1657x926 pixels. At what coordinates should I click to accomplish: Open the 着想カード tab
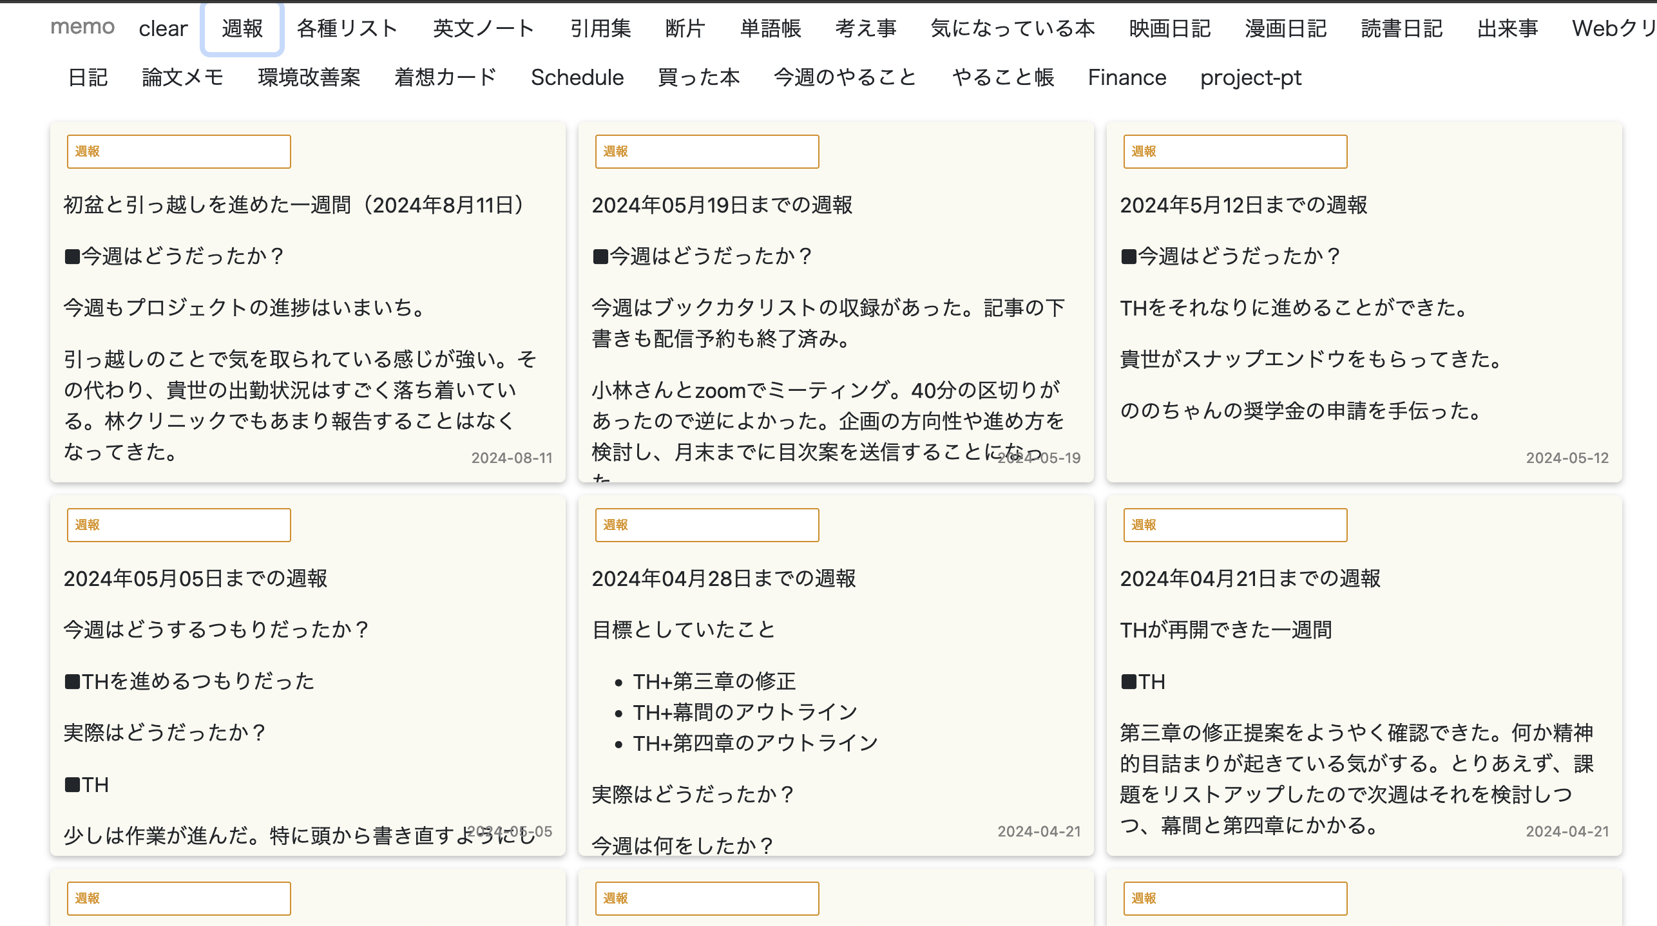pyautogui.click(x=445, y=77)
